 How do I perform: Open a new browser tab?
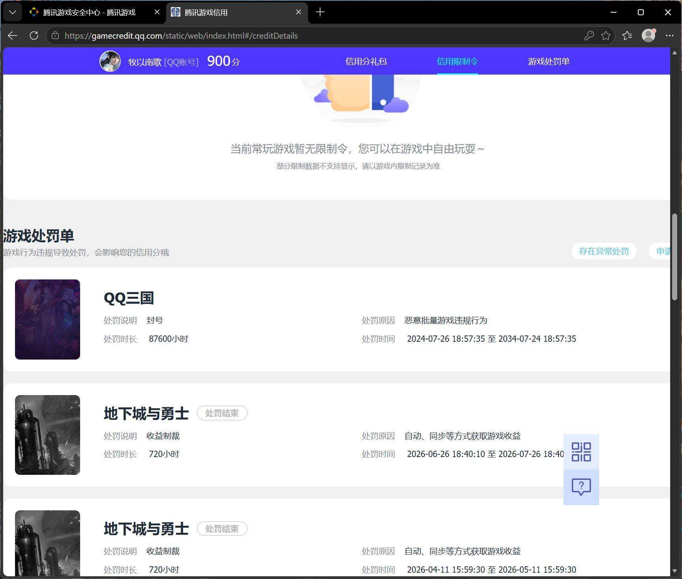point(320,12)
